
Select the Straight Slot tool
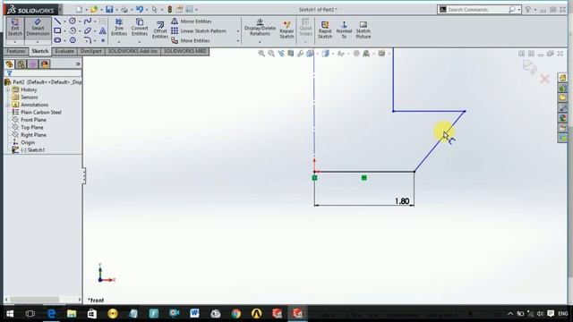tap(57, 40)
